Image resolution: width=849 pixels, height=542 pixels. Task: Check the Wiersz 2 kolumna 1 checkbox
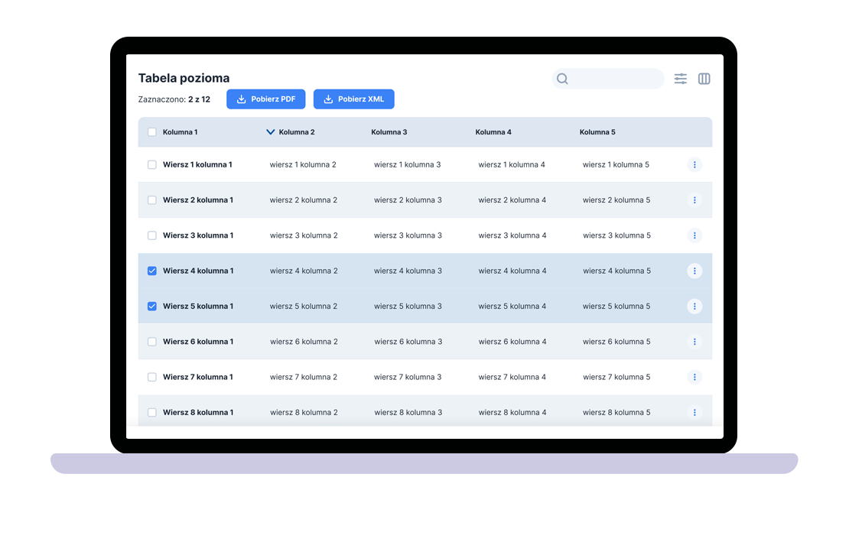(152, 200)
